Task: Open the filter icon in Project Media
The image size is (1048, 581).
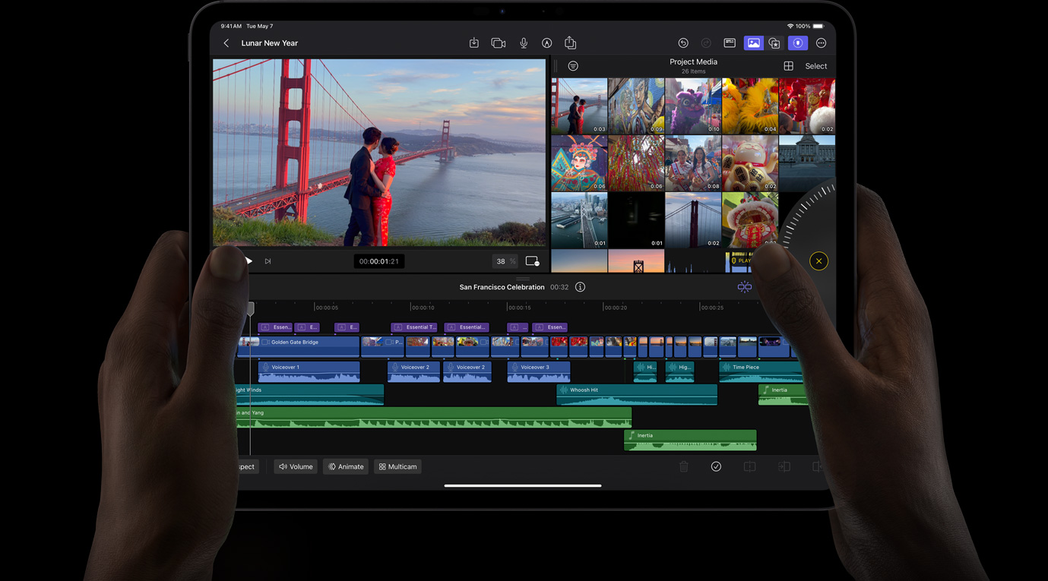Action: pyautogui.click(x=572, y=66)
